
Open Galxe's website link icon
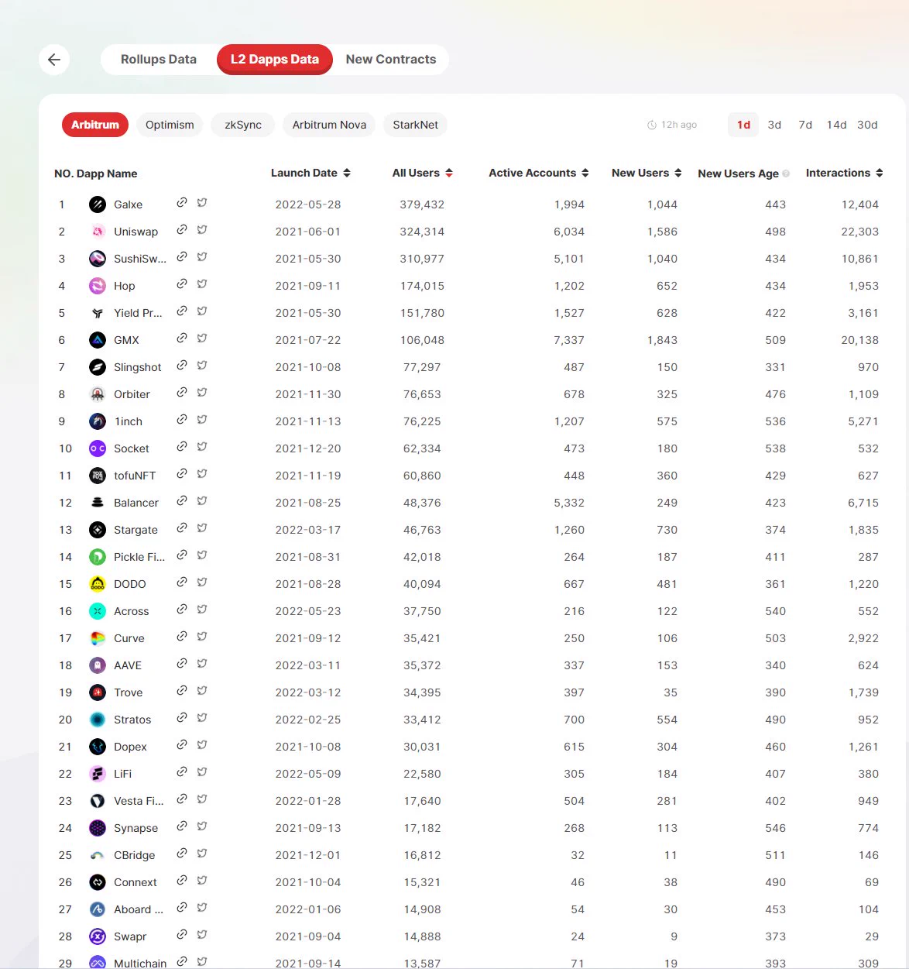click(181, 203)
